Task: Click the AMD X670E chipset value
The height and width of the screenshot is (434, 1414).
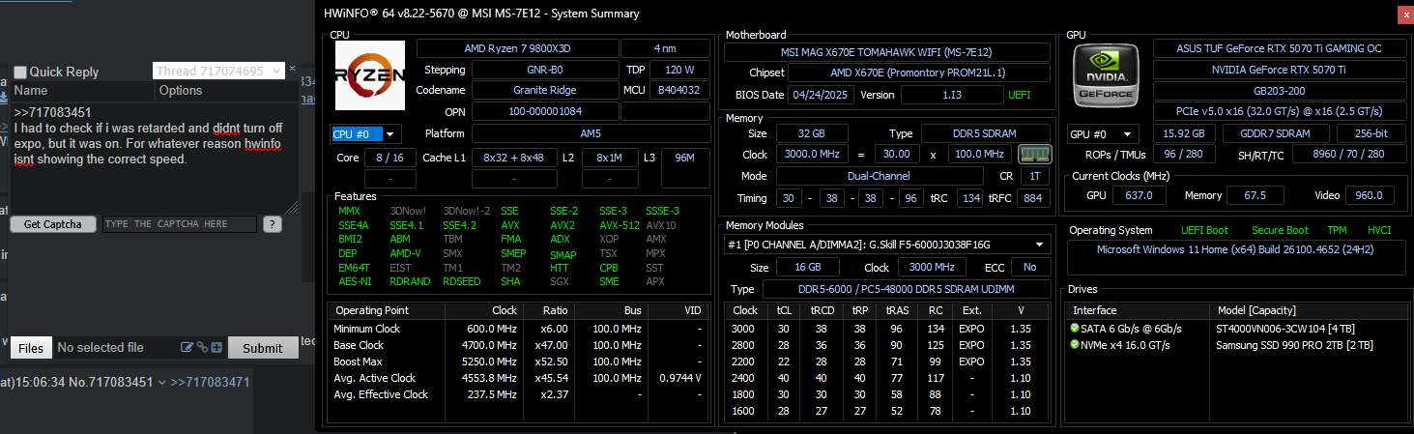Action: point(919,72)
